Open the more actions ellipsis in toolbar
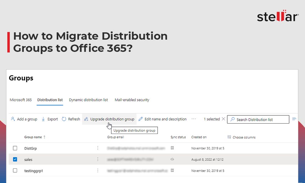 pos(194,119)
